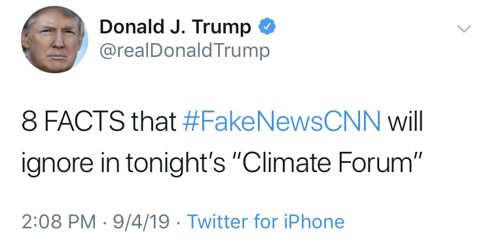Open the #FakeNewsCNN hashtag
Viewport: 491px width, 246px height.
[x=282, y=122]
